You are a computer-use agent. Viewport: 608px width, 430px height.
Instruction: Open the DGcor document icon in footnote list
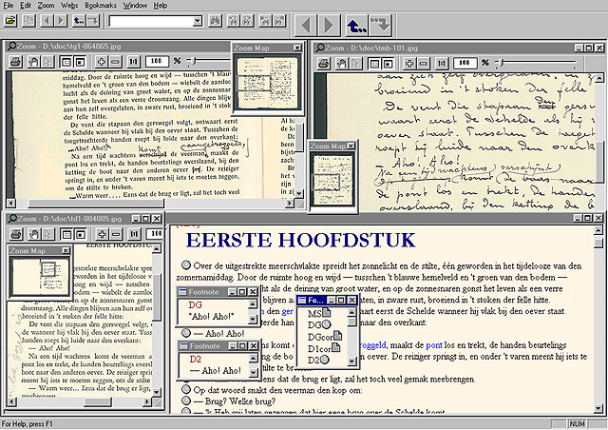(x=337, y=336)
